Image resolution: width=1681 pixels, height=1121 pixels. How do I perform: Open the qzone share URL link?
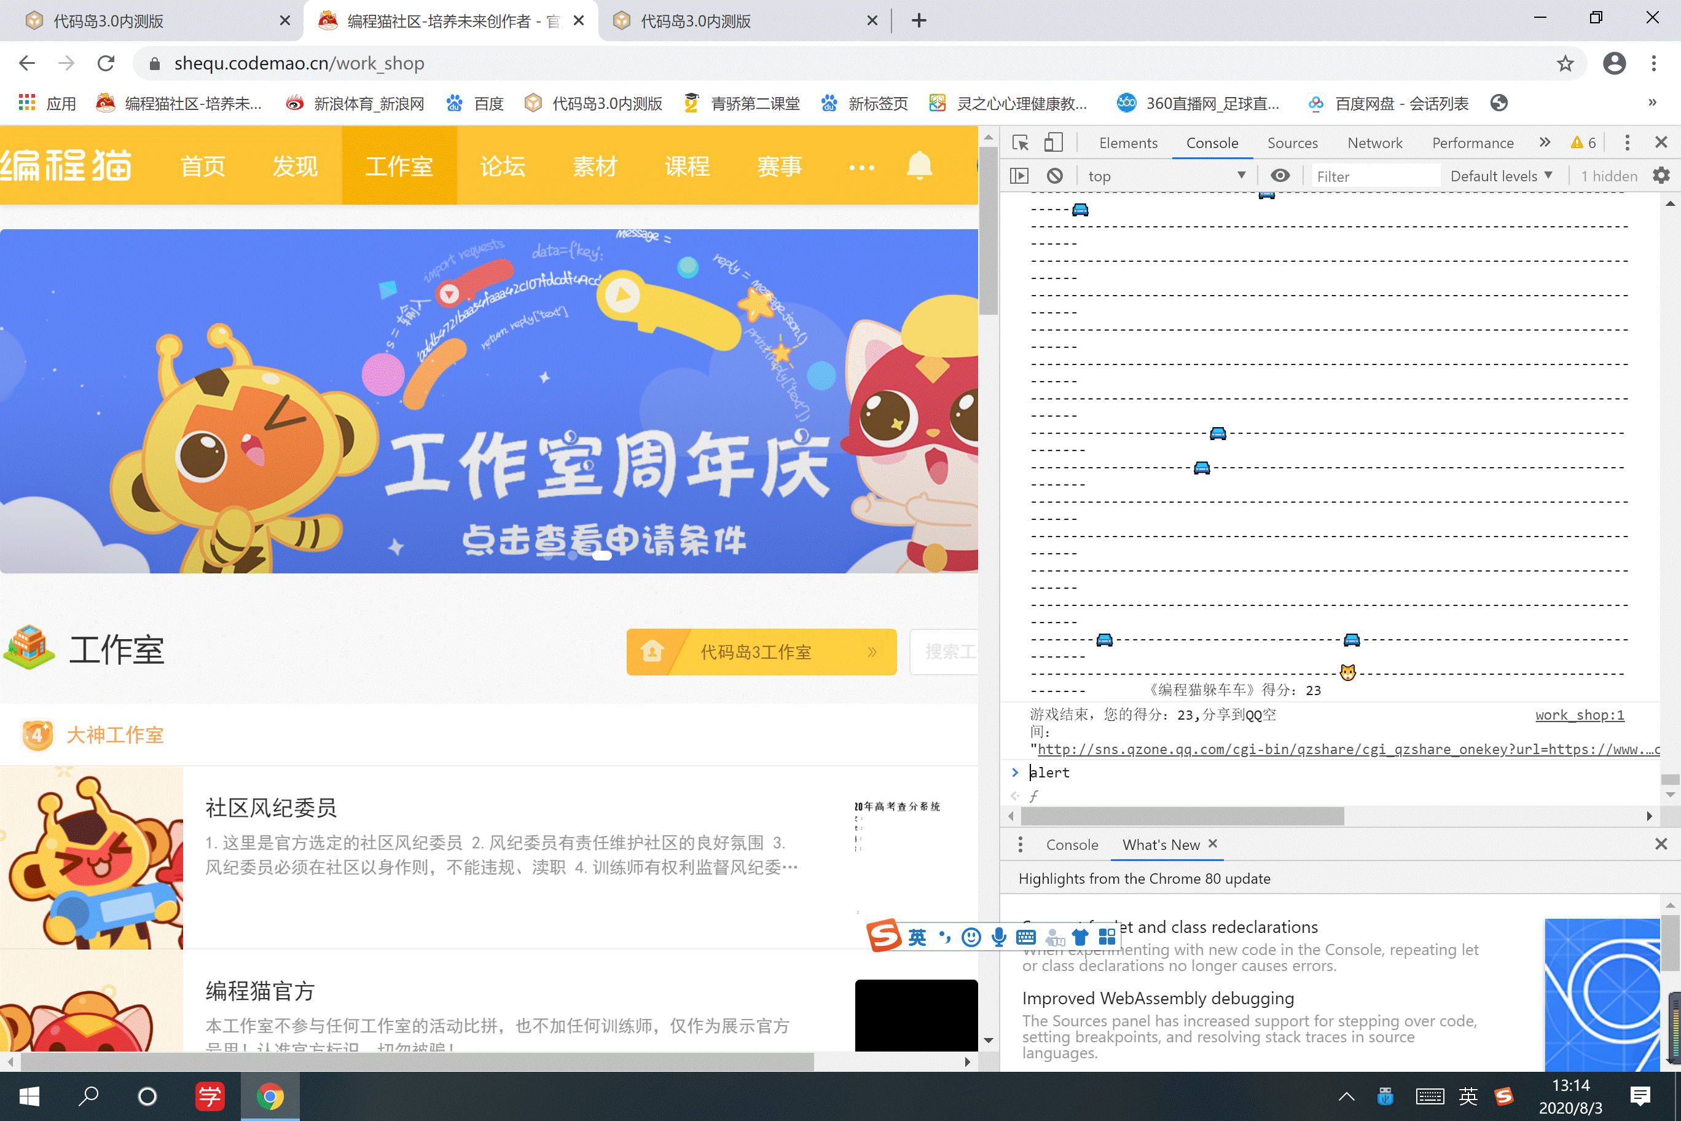[x=1349, y=749]
